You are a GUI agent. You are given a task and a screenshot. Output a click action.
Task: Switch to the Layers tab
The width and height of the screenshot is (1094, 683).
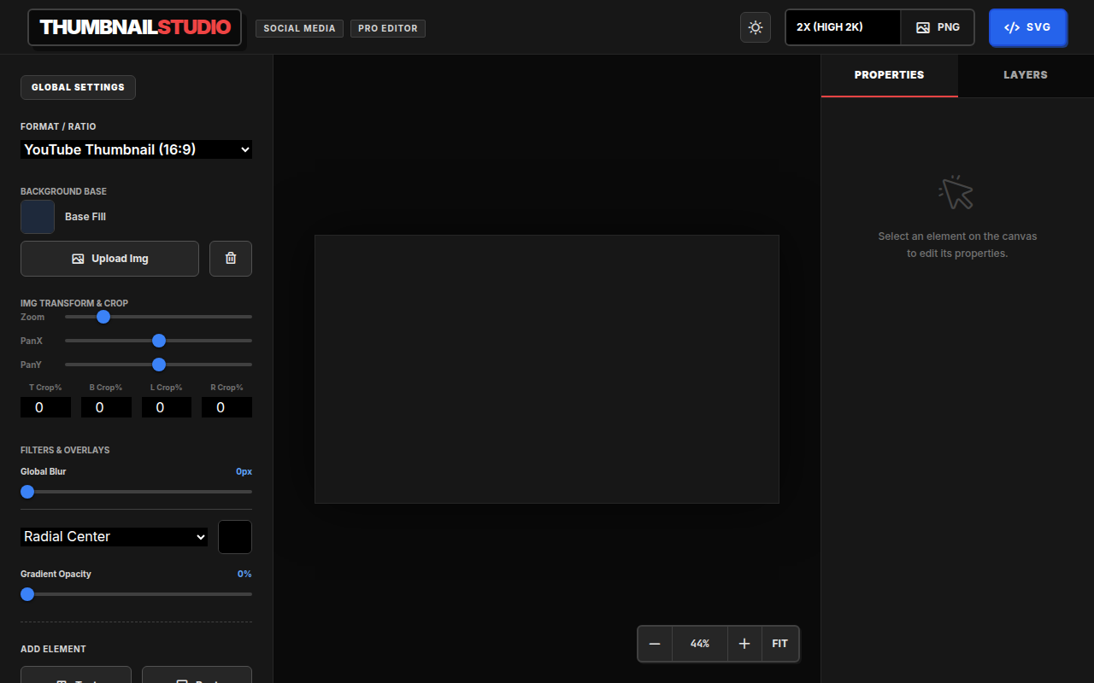[1026, 75]
